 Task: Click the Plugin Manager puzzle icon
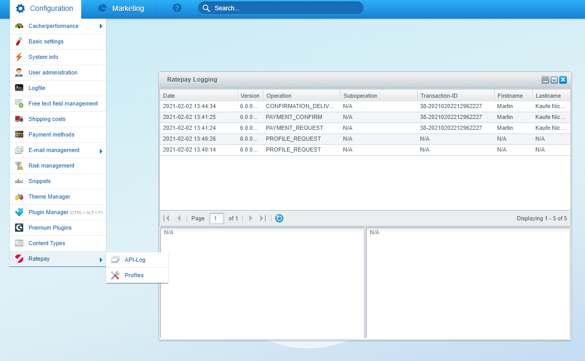pos(19,212)
